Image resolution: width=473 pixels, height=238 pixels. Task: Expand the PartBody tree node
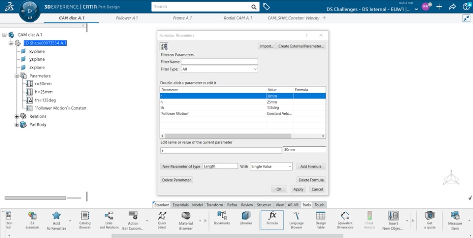17,125
